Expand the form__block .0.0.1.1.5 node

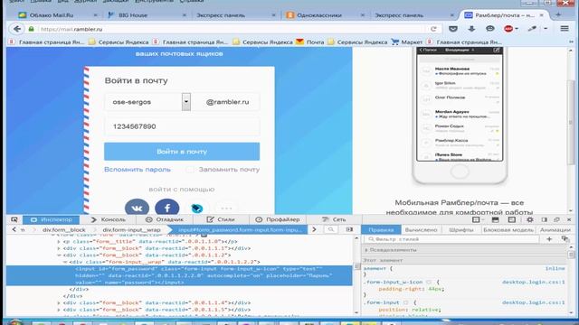click(59, 310)
